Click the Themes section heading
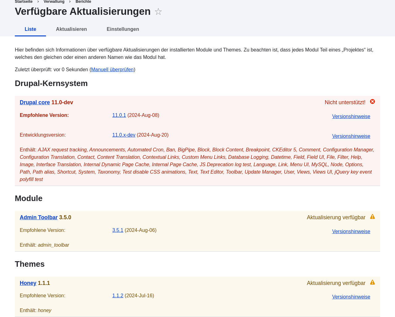395x317 pixels. tap(30, 264)
